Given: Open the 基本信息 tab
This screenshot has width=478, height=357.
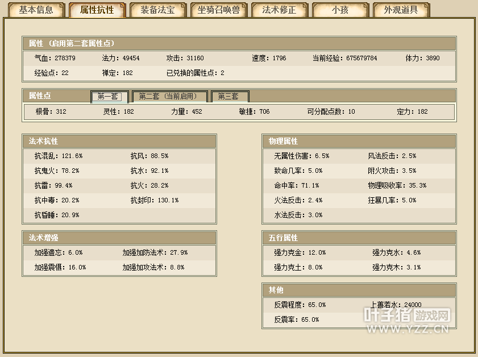Looking at the screenshot, I should [36, 10].
